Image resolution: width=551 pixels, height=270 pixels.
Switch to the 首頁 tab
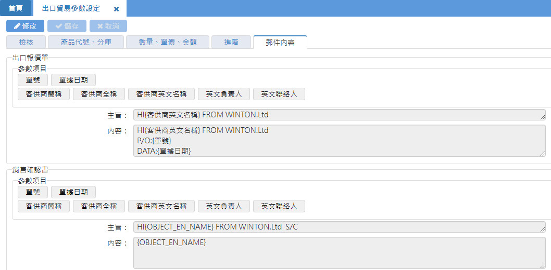[16, 9]
